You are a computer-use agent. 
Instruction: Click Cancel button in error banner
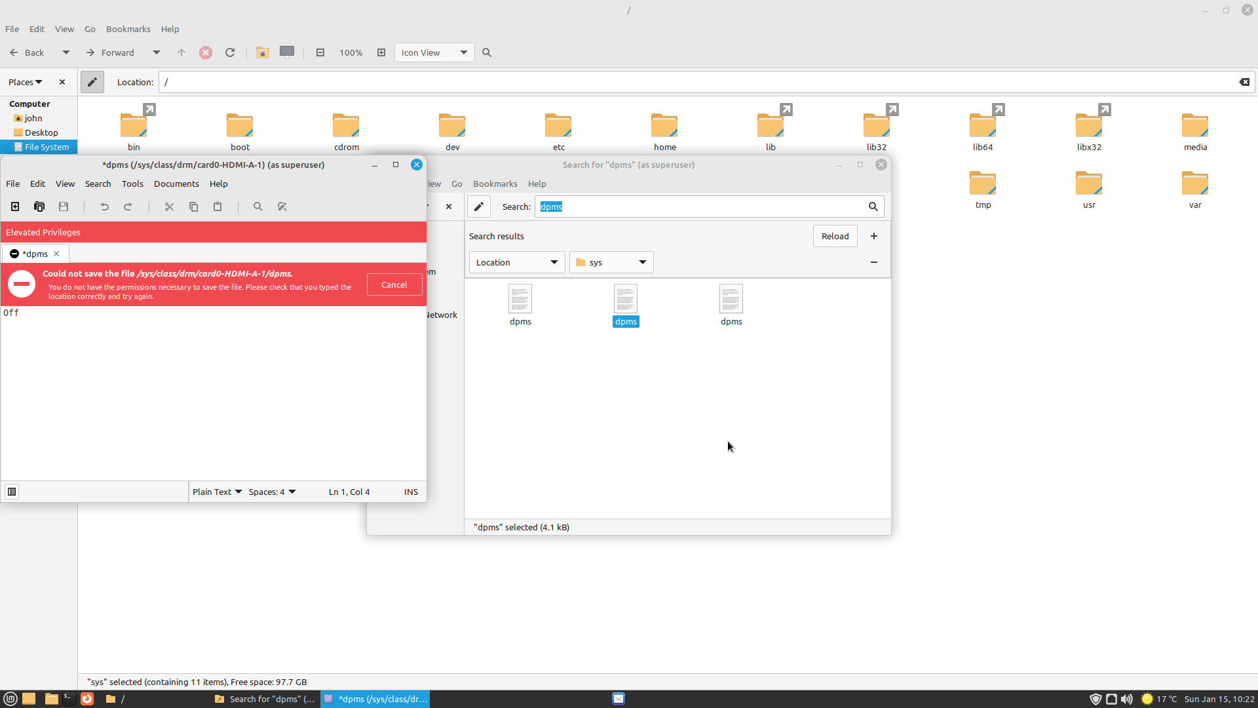click(x=394, y=285)
